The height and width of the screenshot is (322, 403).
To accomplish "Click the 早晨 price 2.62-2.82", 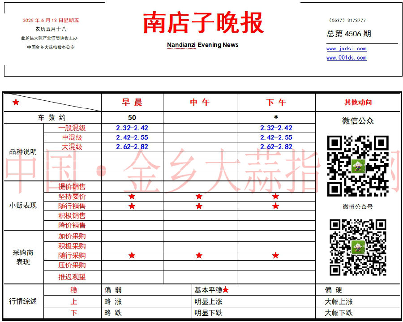I will [132, 147].
